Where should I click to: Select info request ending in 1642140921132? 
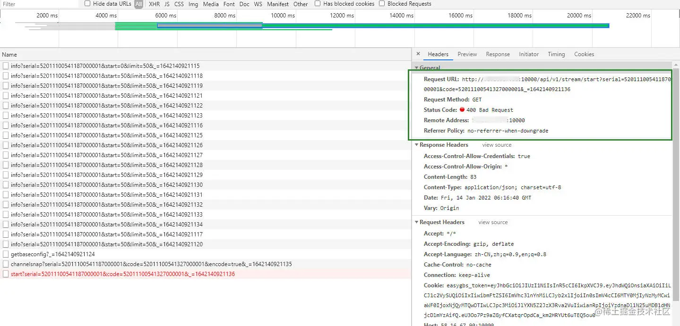206,205
